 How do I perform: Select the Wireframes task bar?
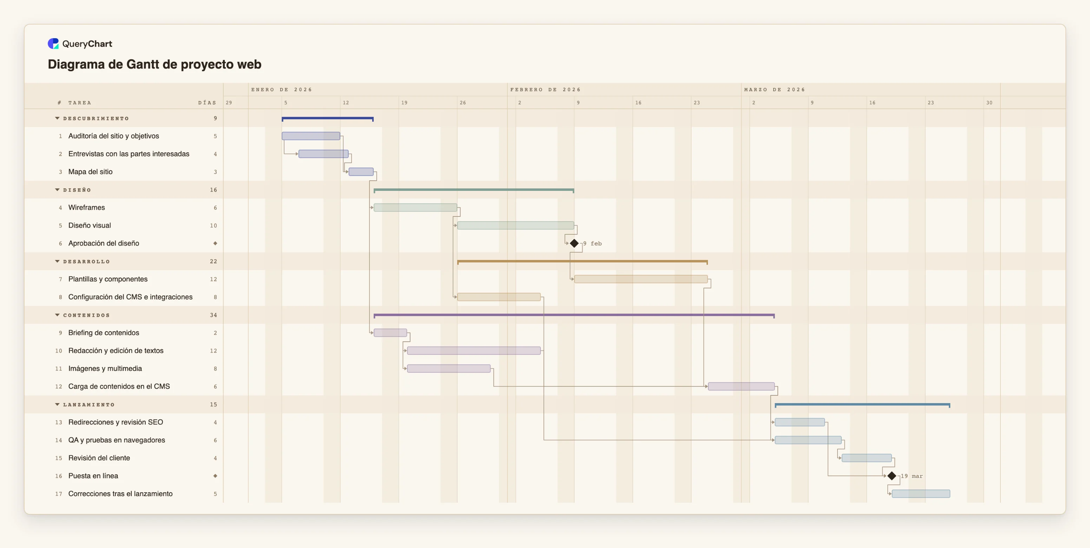click(x=415, y=208)
